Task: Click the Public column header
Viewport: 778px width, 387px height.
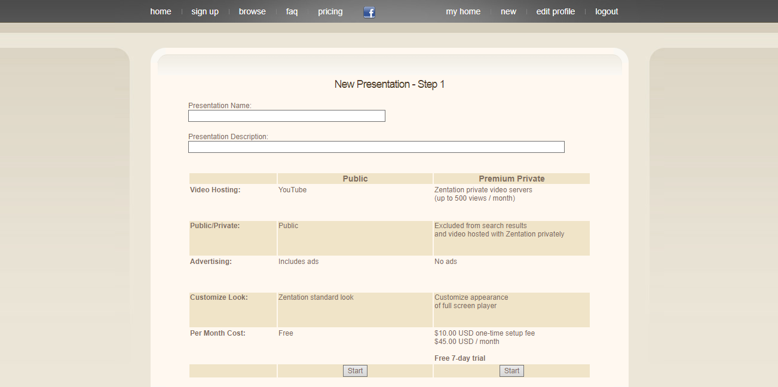Action: [355, 179]
